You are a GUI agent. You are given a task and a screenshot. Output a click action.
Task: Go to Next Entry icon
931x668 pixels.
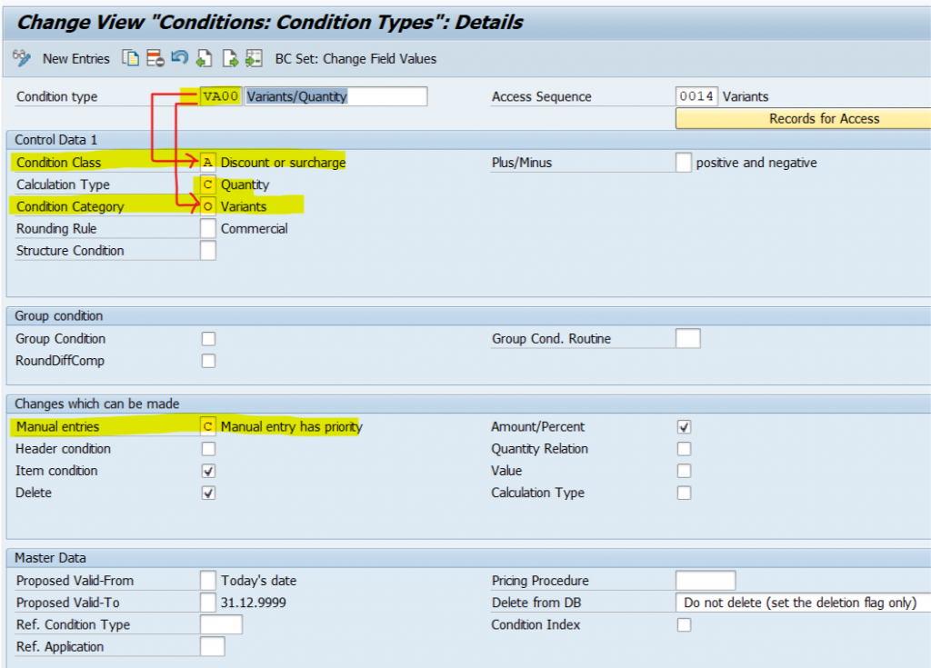click(x=230, y=58)
